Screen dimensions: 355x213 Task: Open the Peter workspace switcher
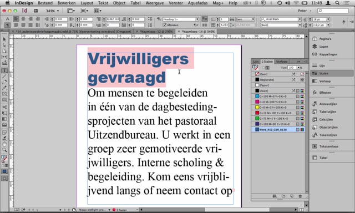305,11
